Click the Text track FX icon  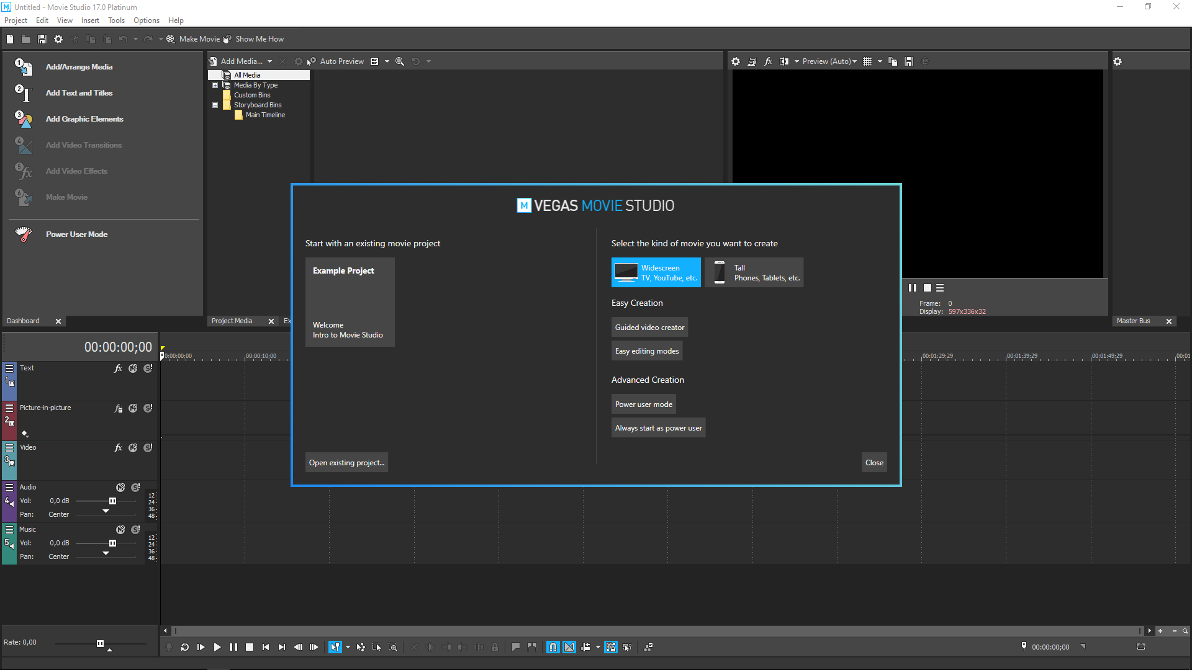pos(118,368)
